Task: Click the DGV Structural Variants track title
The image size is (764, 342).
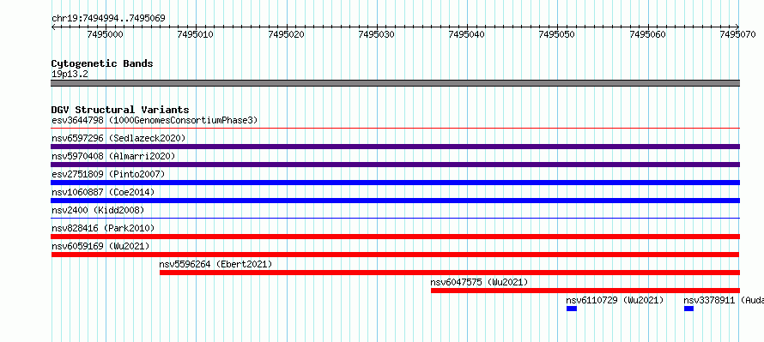Action: click(120, 110)
